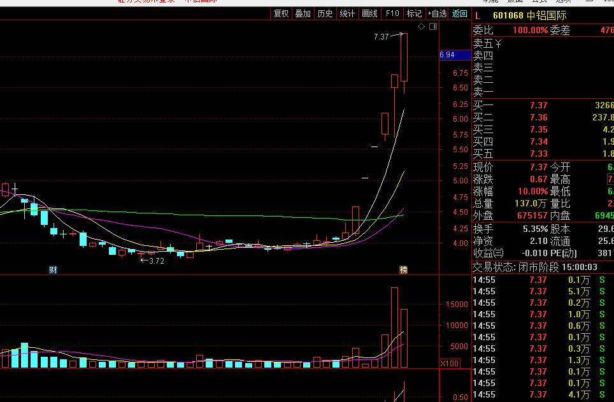Image resolution: width=614 pixels, height=402 pixels.
Task: Select the 14:55 trade with 0.2万 volume
Action: tap(543, 303)
